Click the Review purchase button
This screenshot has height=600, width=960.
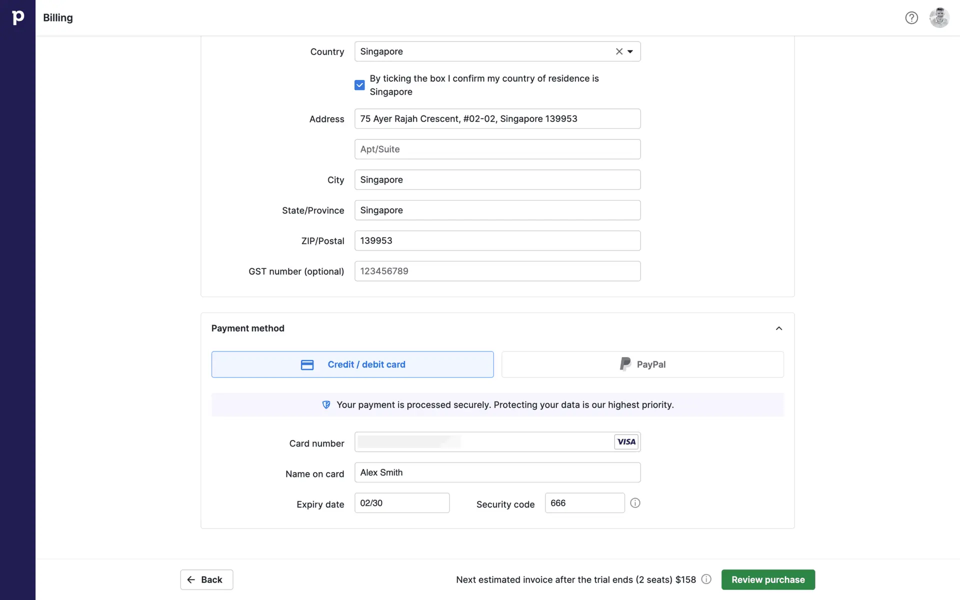tap(767, 579)
